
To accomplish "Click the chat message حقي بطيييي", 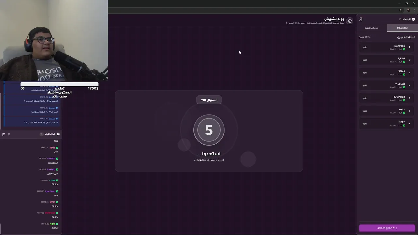I will tap(52, 174).
